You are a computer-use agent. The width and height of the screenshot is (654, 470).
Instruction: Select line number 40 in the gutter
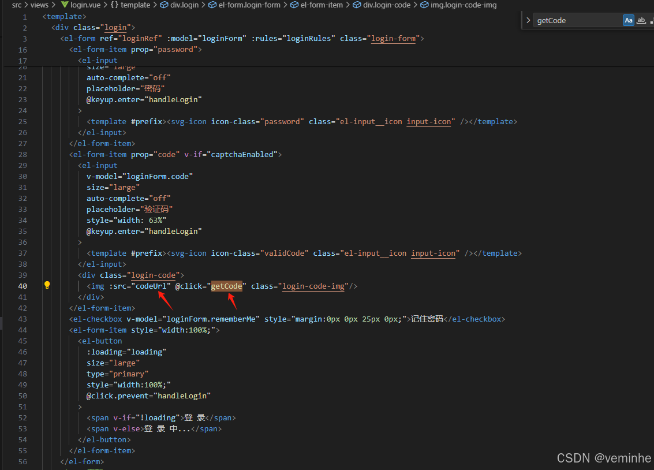point(23,286)
